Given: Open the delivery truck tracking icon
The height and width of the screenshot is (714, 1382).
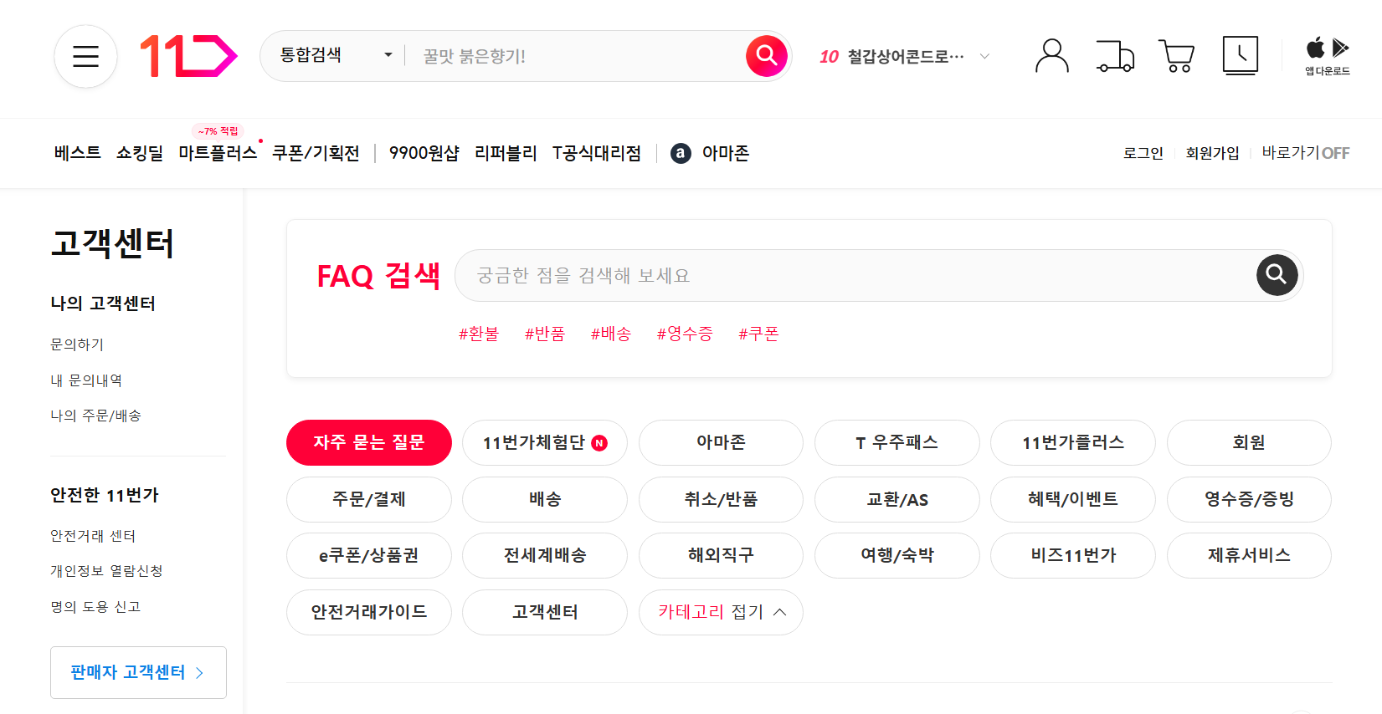Looking at the screenshot, I should (x=1115, y=56).
